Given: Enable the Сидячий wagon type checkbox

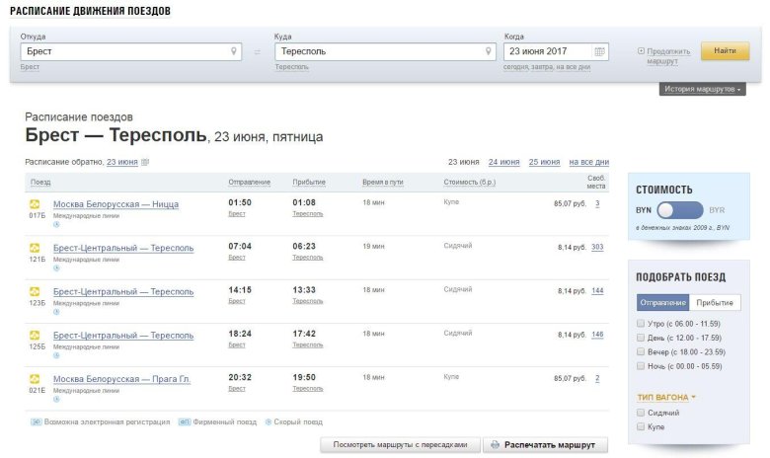Looking at the screenshot, I should [x=642, y=413].
